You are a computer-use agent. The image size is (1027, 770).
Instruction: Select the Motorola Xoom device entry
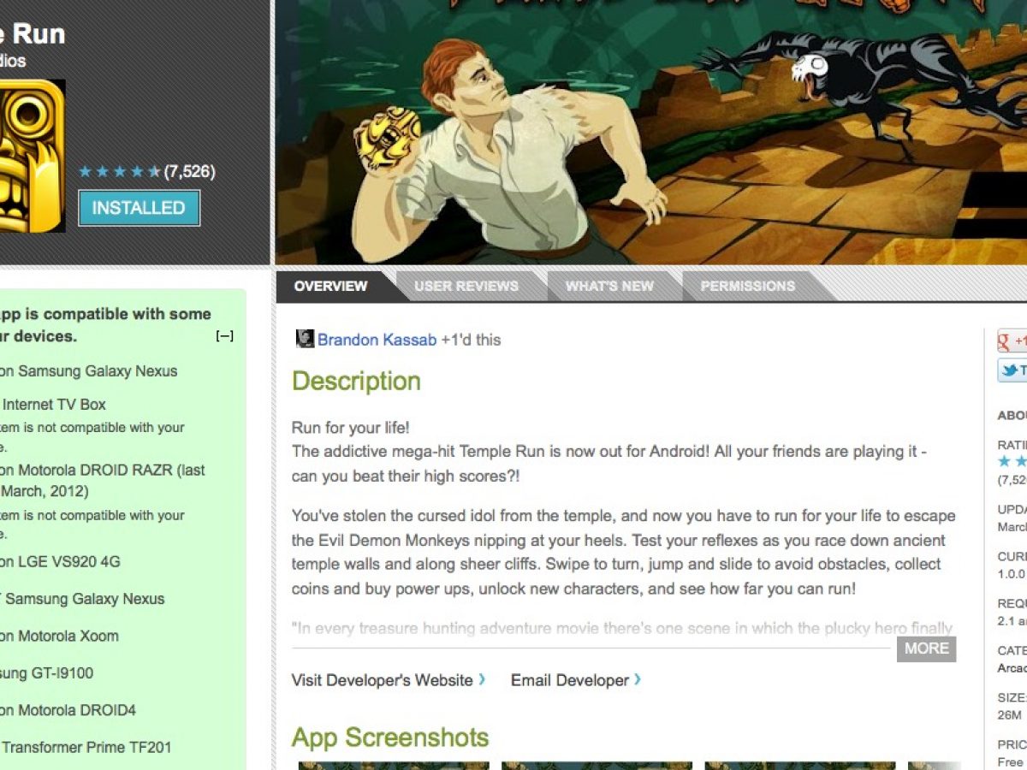pyautogui.click(x=59, y=636)
